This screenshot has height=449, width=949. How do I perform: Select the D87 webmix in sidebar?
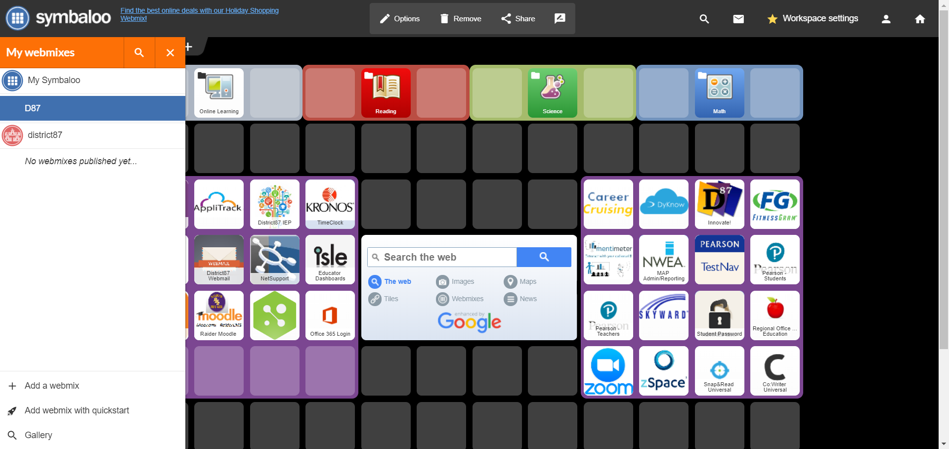pos(92,108)
